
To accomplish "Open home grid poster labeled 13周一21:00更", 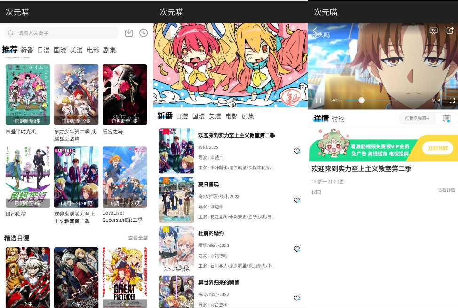I will [x=76, y=177].
